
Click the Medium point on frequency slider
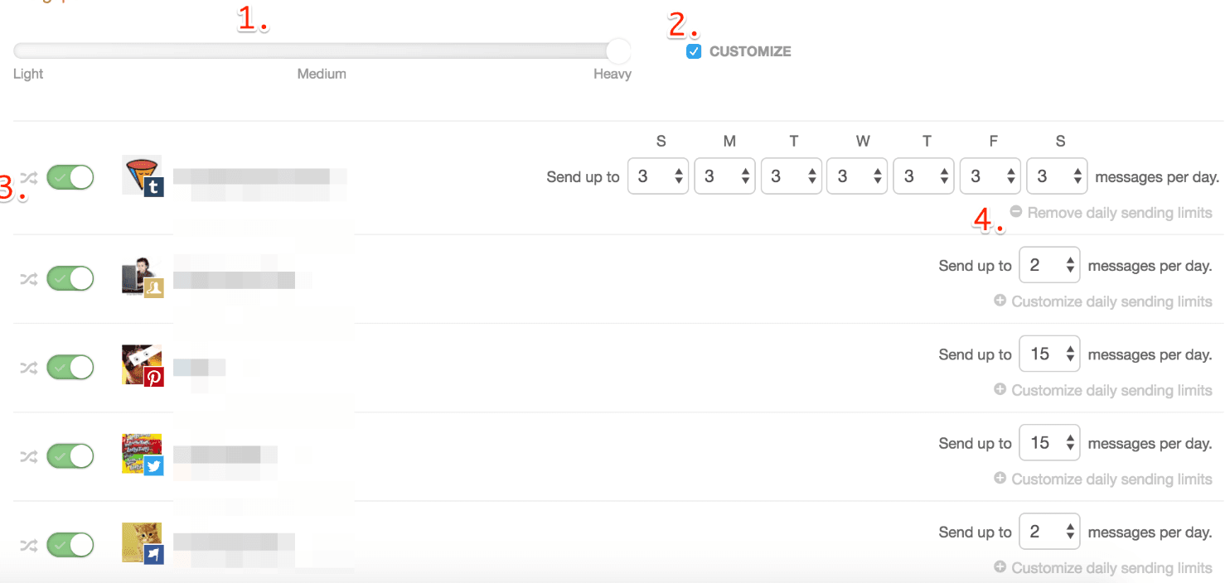[322, 51]
